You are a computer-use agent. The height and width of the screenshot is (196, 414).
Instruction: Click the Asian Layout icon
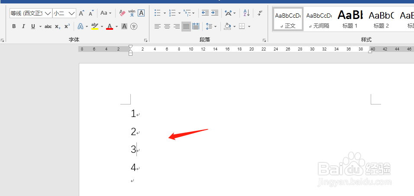click(228, 13)
